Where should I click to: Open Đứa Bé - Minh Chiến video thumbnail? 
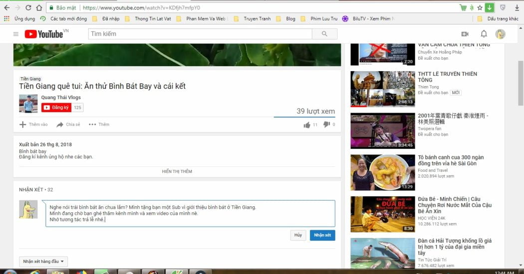pos(383,214)
